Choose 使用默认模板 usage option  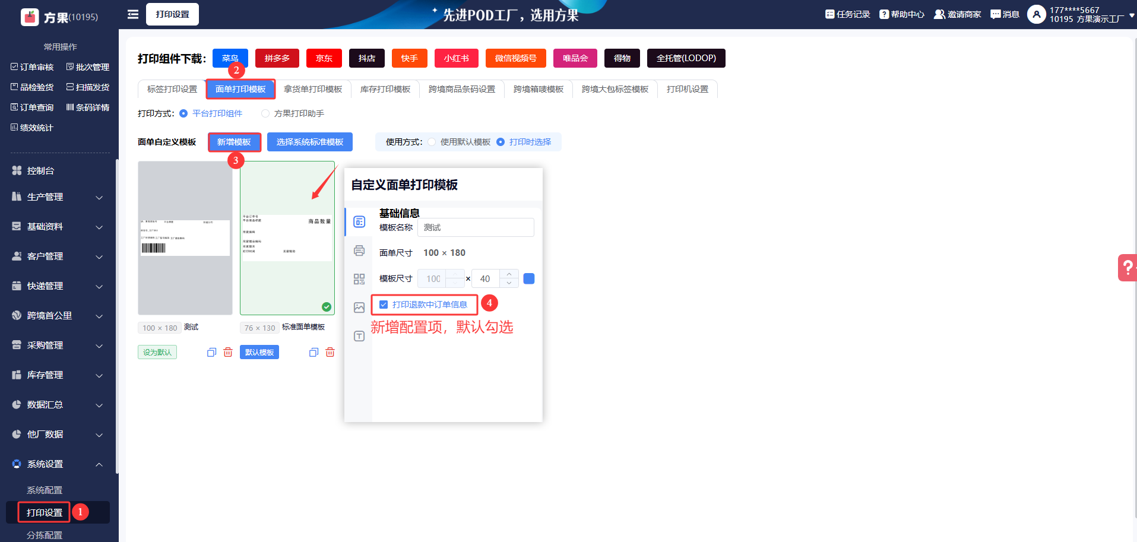coord(432,142)
